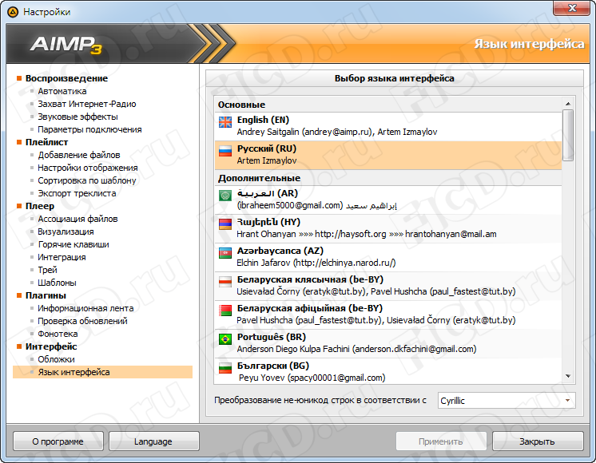Viewport: 596px width, 463px height.
Task: Choose Azərbaycanca (AZ) language entry
Action: click(388, 257)
